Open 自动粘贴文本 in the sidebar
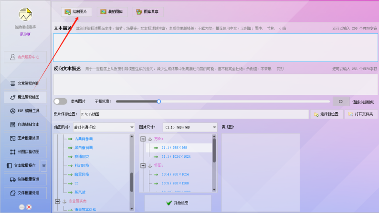379x213 pixels. tap(25, 124)
